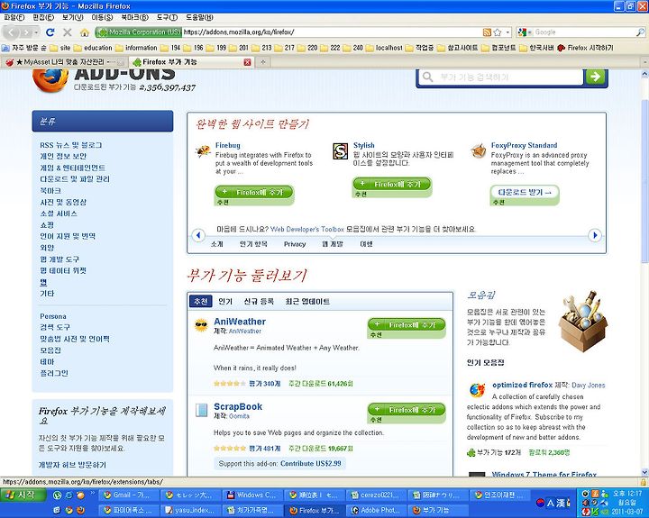
Task: Go to the home page via house icon
Action: pos(85,32)
